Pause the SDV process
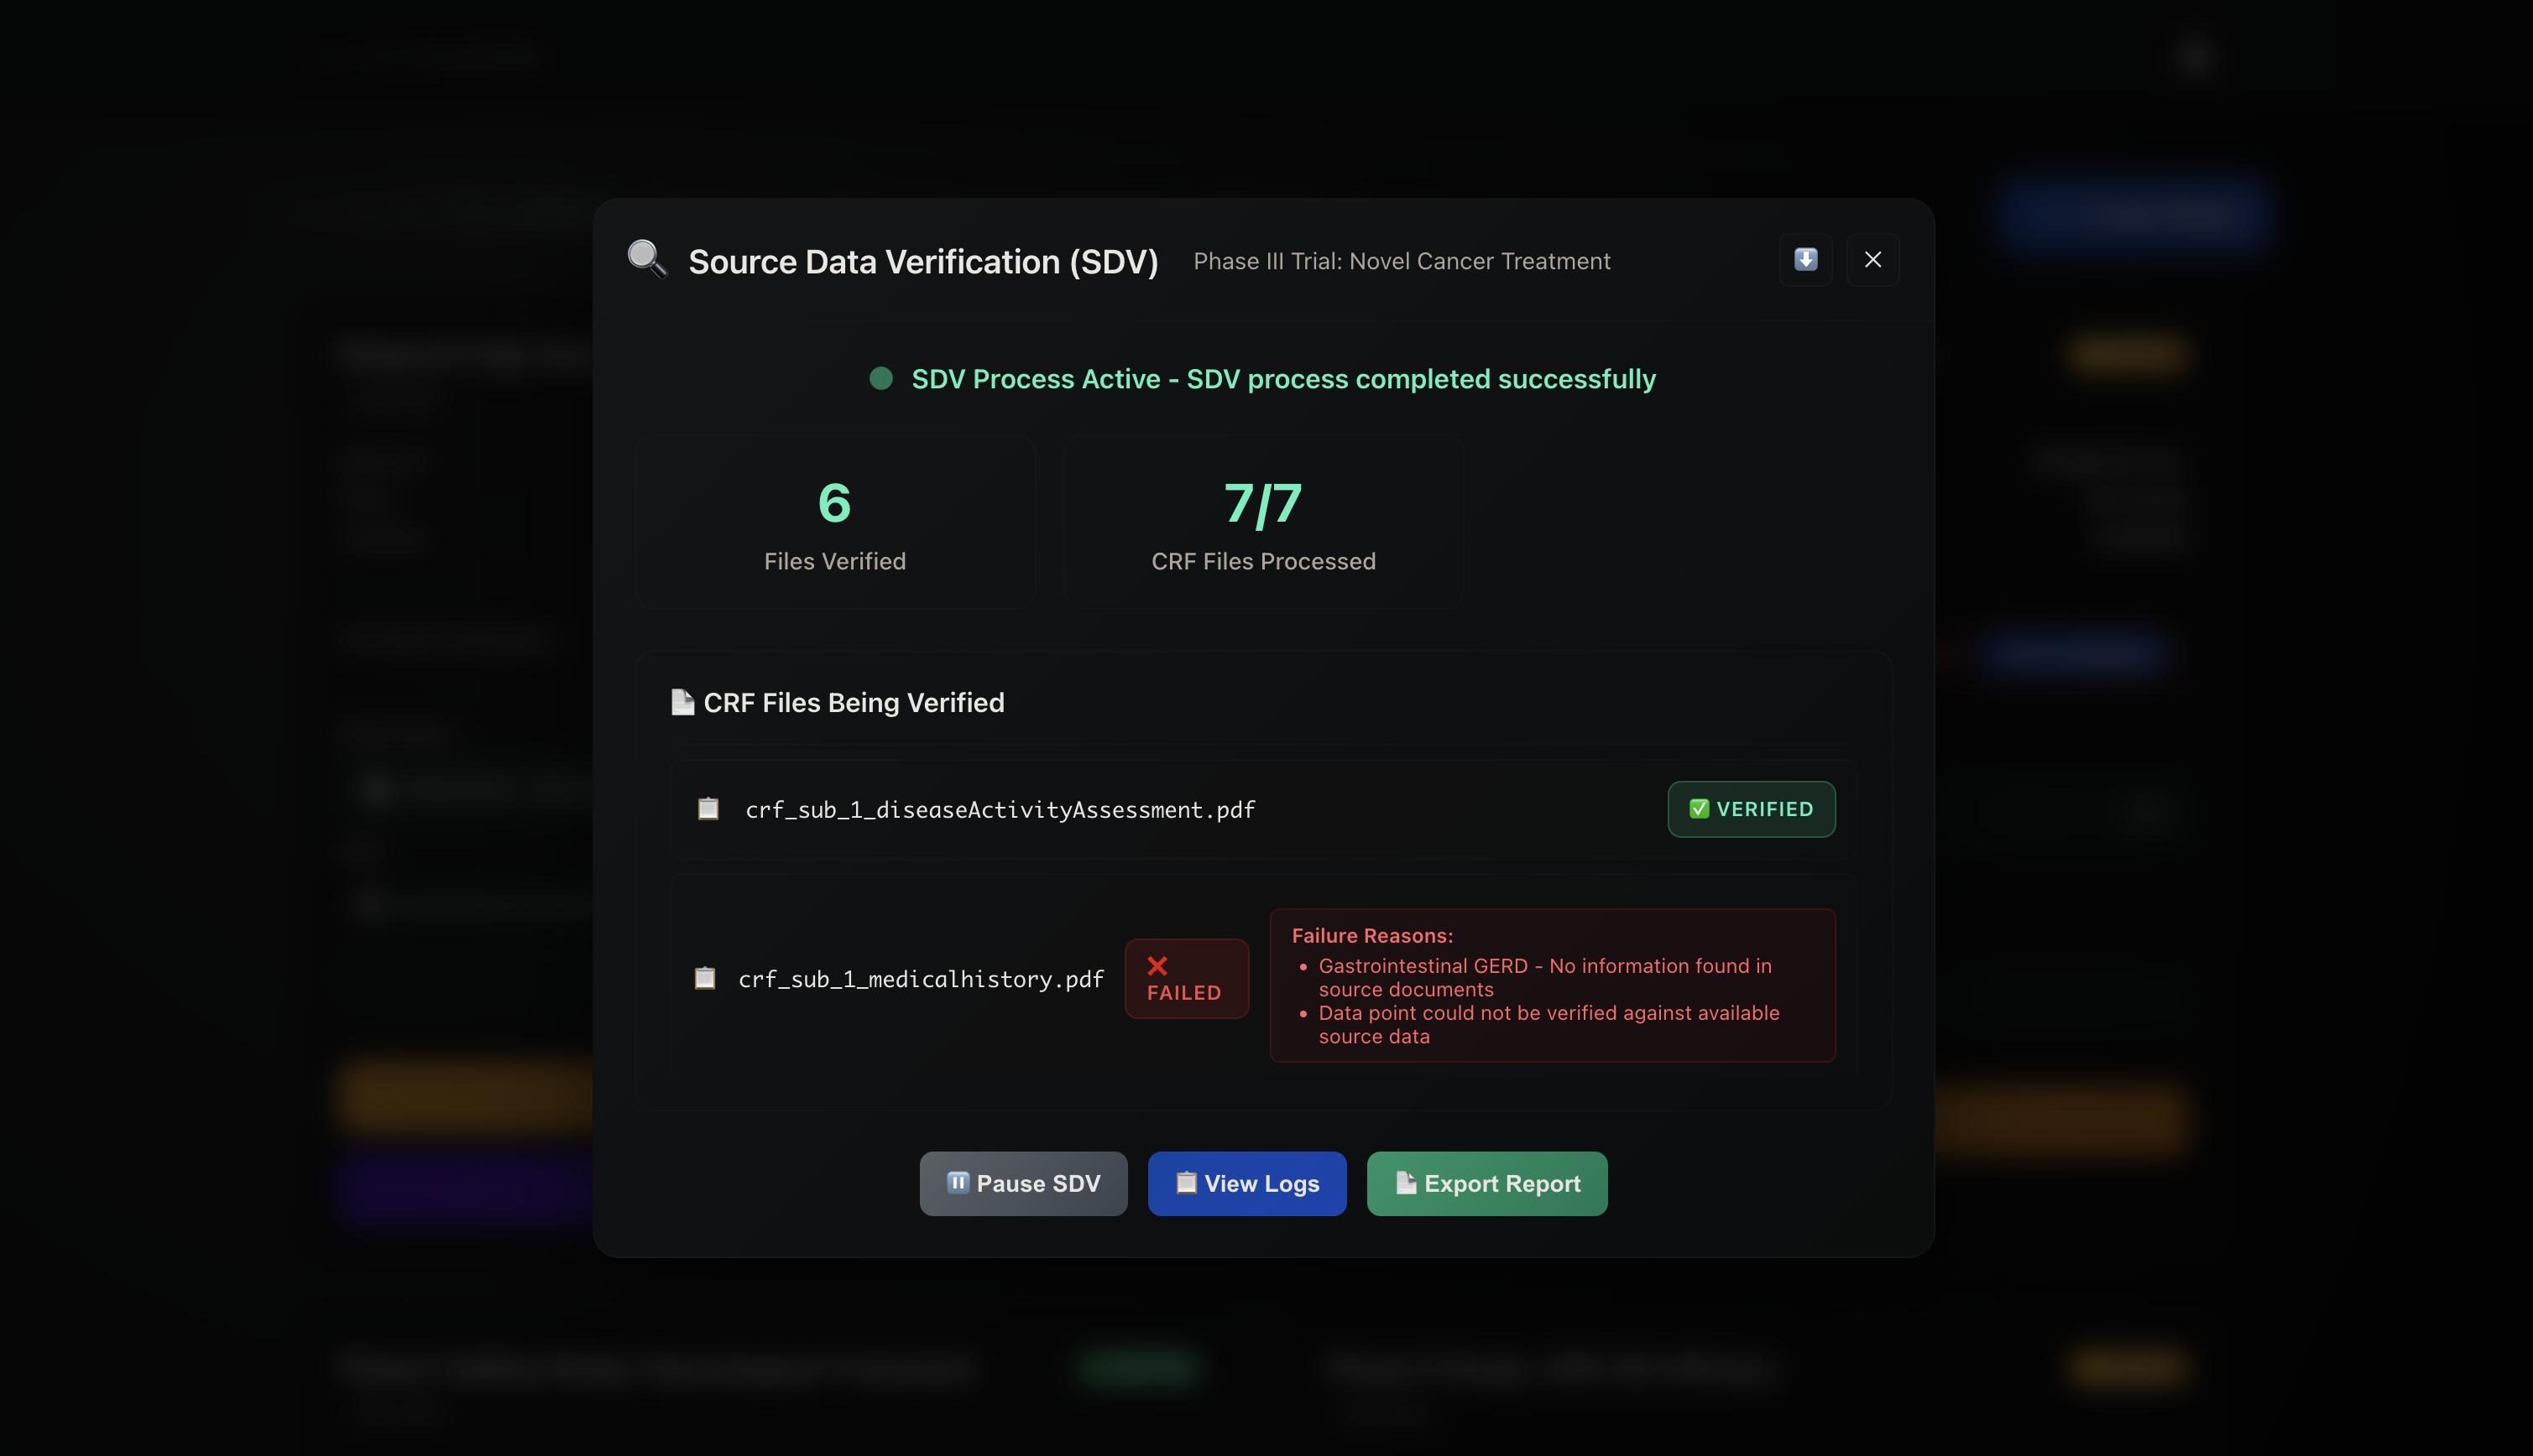Image resolution: width=2533 pixels, height=1456 pixels. (1022, 1183)
